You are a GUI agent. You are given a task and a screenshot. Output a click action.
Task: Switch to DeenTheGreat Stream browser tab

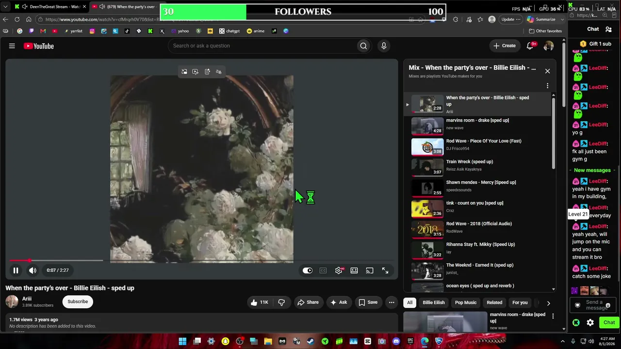(x=51, y=7)
